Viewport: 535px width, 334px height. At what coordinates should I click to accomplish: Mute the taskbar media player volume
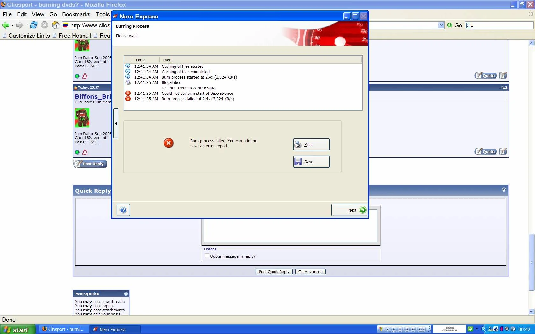click(420, 329)
